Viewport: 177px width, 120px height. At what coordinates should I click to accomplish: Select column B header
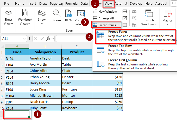coord(45,46)
